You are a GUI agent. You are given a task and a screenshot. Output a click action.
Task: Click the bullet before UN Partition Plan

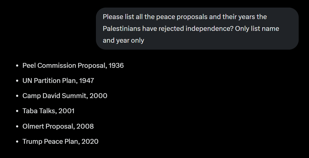pyautogui.click(x=17, y=81)
